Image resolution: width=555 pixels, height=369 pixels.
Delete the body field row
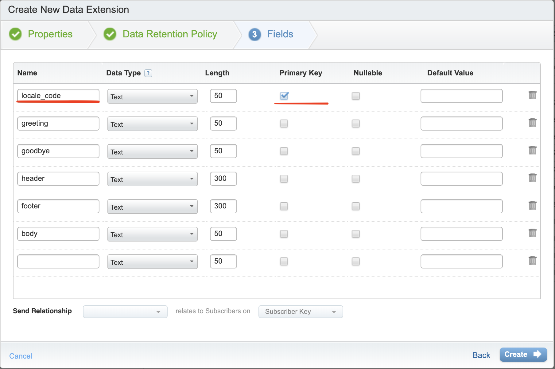[533, 233]
